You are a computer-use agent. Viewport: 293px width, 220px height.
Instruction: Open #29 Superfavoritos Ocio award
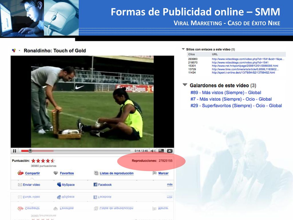click(x=236, y=106)
